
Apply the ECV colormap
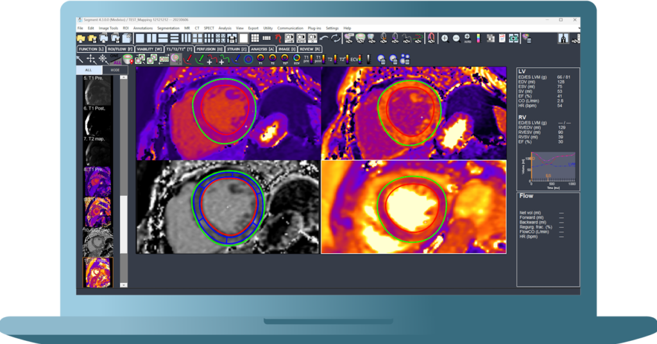[357, 59]
